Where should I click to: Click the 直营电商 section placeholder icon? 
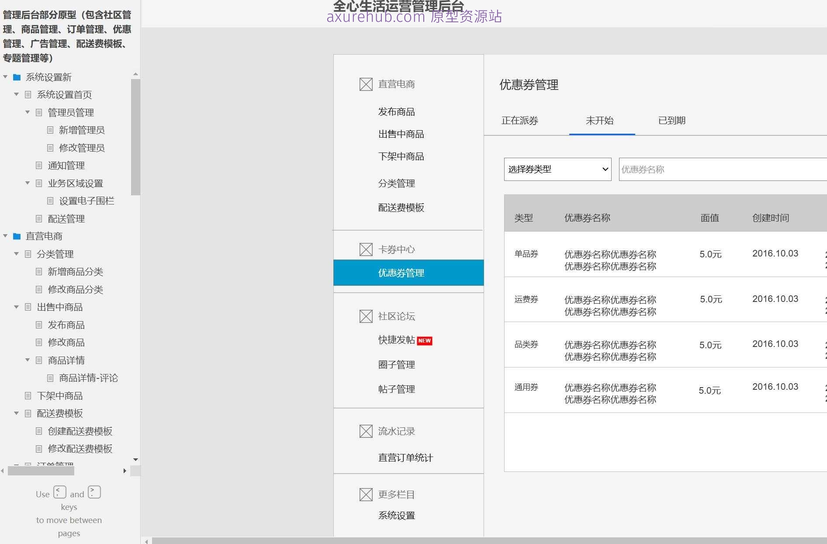[366, 84]
